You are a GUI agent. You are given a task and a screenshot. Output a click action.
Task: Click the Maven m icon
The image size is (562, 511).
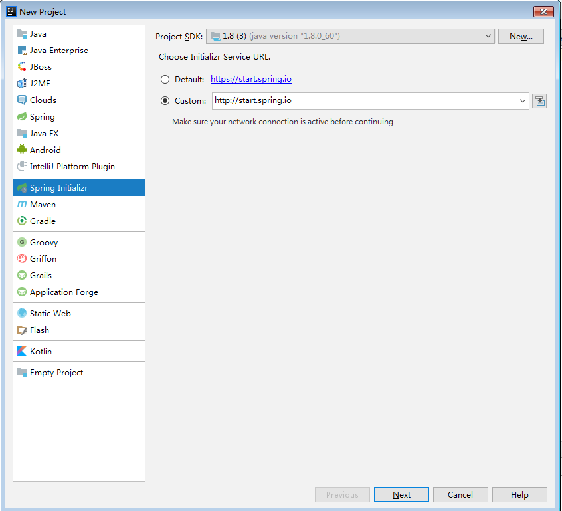pos(22,204)
